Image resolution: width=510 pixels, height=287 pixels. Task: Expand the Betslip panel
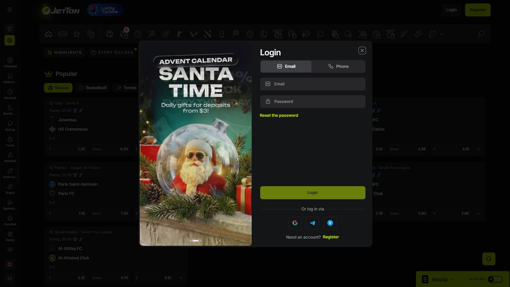440,279
